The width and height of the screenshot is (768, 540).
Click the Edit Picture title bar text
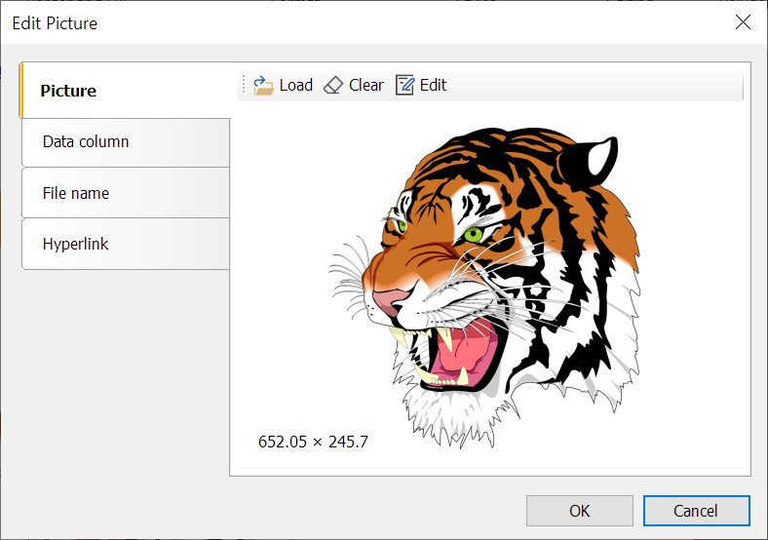pyautogui.click(x=55, y=22)
